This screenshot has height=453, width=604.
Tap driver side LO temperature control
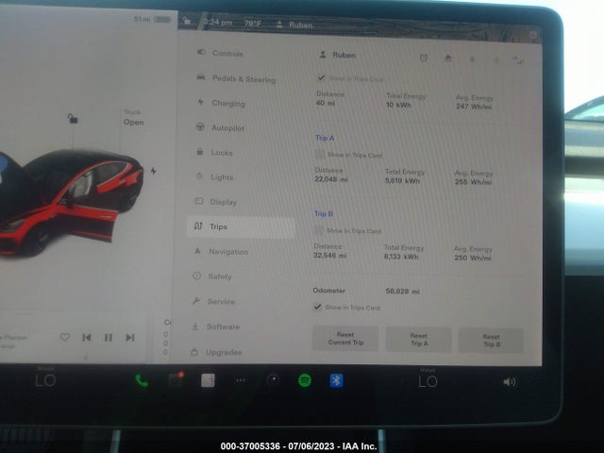click(x=45, y=379)
